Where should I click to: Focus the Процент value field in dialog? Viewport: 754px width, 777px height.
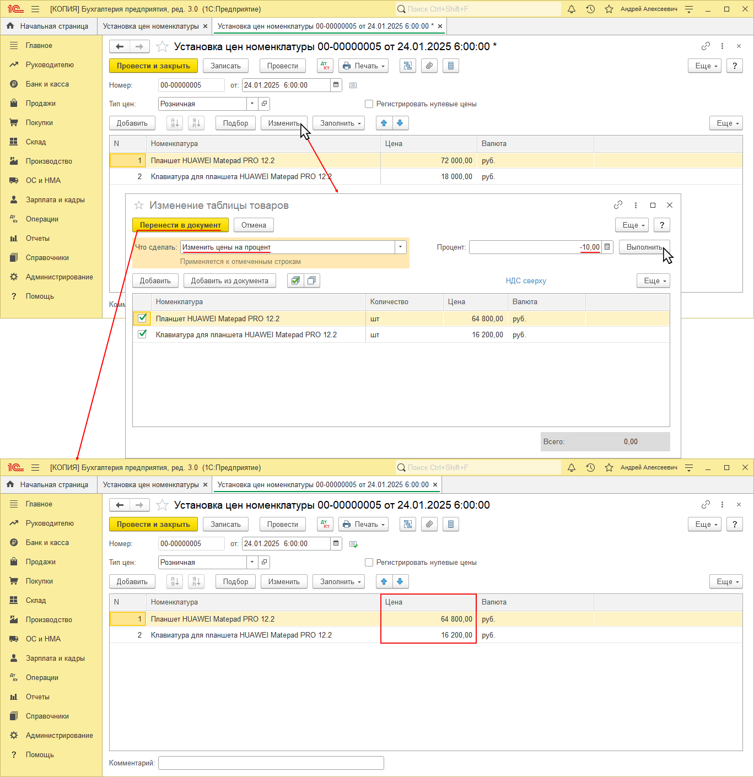point(535,247)
